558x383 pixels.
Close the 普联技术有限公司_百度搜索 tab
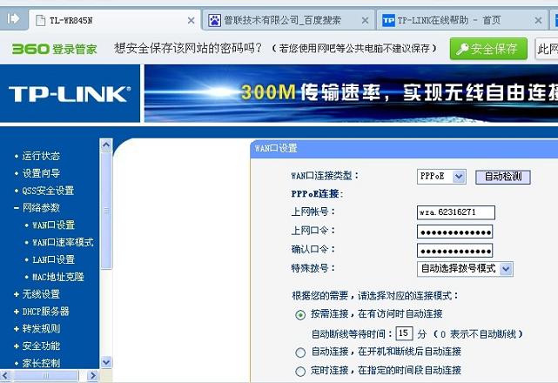coord(365,21)
